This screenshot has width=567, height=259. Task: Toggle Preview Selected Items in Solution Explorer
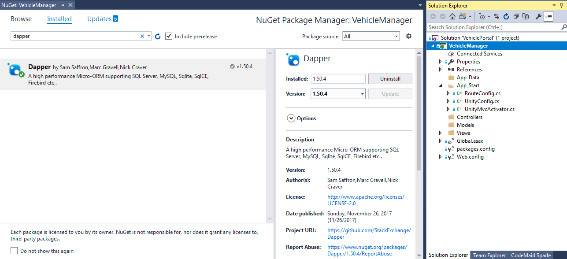[x=549, y=16]
